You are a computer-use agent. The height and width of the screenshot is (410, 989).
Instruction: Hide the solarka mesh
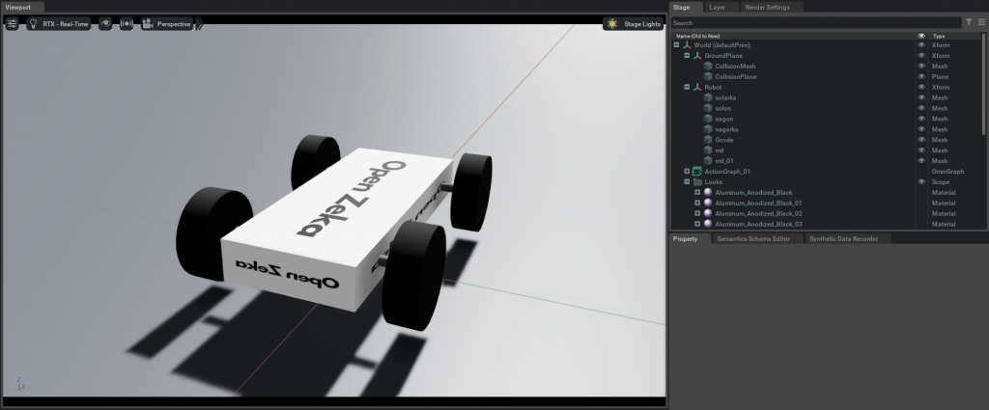(921, 97)
